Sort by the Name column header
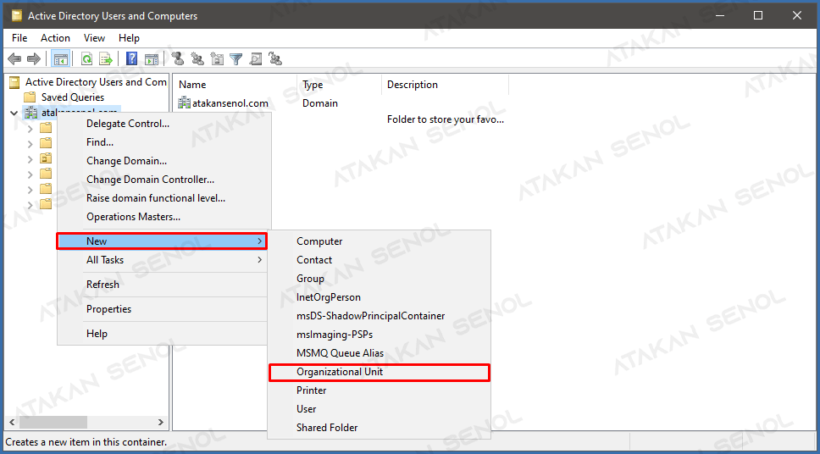 coord(235,85)
